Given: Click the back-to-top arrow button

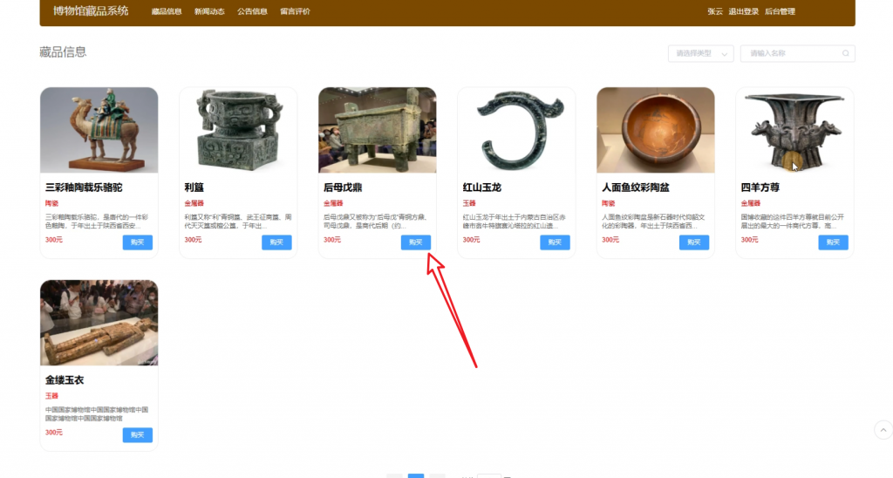Looking at the screenshot, I should pos(883,430).
